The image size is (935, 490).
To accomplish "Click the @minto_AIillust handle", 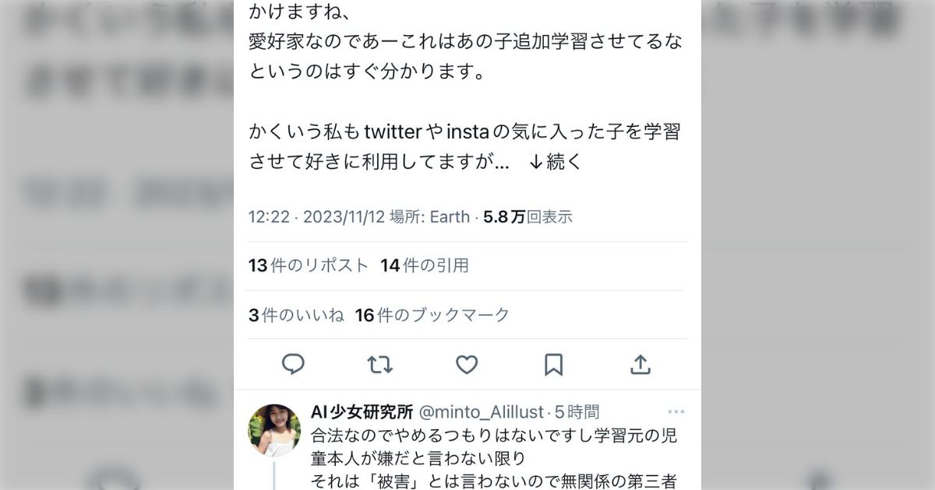I will point(482,412).
